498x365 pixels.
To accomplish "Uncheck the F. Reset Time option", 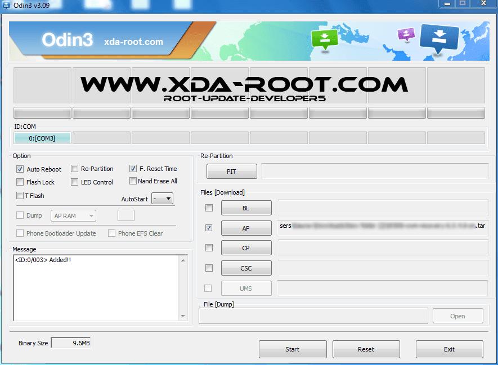I will (133, 169).
